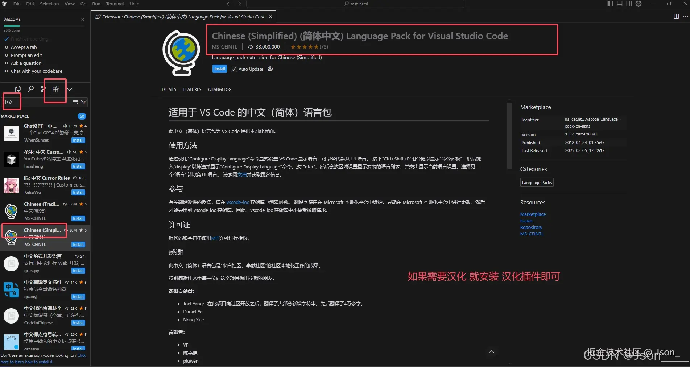Click the five-star rating of the extension
The height and width of the screenshot is (367, 690).
click(x=305, y=47)
